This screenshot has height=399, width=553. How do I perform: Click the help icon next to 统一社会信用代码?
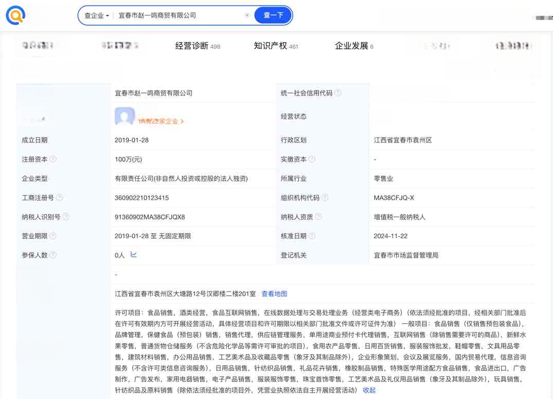(x=338, y=92)
